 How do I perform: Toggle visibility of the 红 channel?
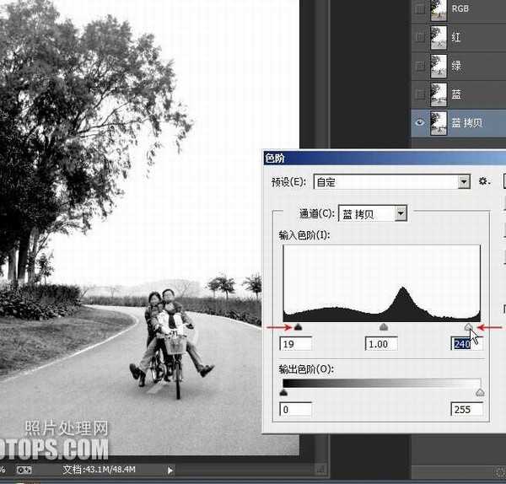pos(419,37)
